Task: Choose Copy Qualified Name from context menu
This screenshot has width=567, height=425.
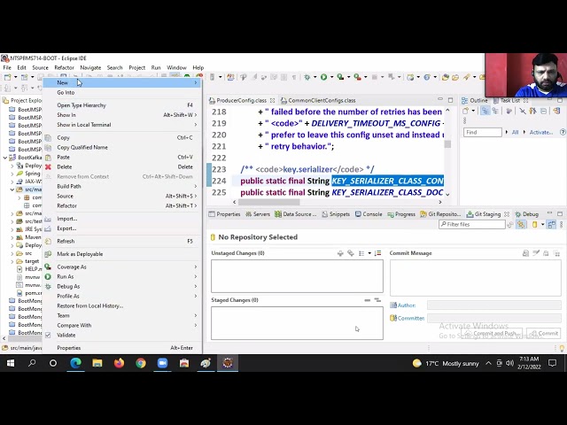Action: [122, 148]
